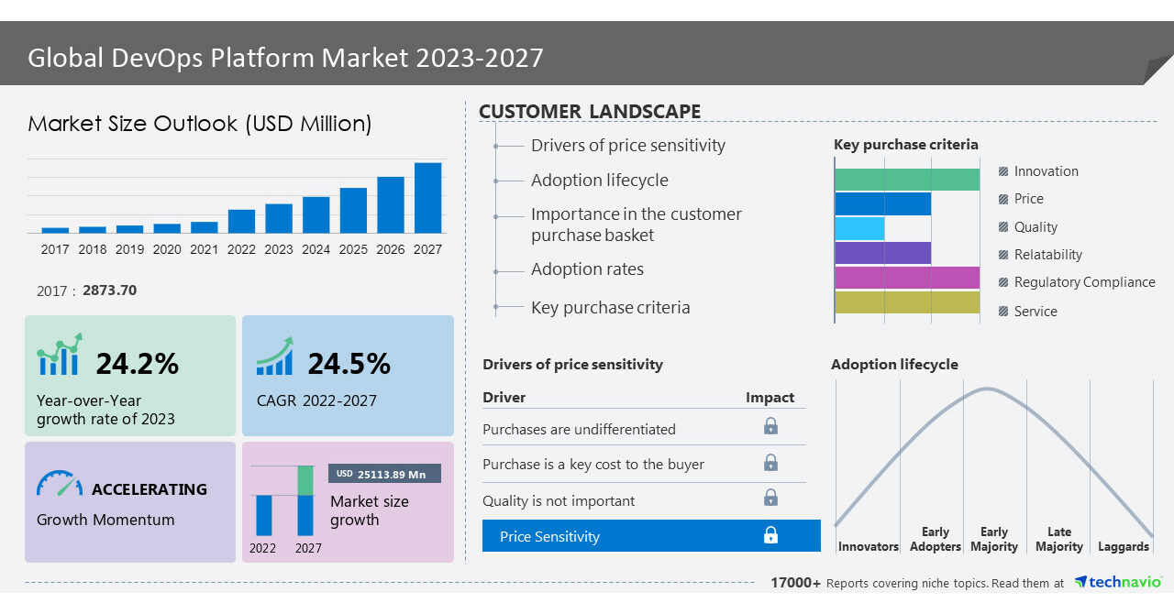Click the Technavio logo
1174x614 pixels.
click(1118, 581)
